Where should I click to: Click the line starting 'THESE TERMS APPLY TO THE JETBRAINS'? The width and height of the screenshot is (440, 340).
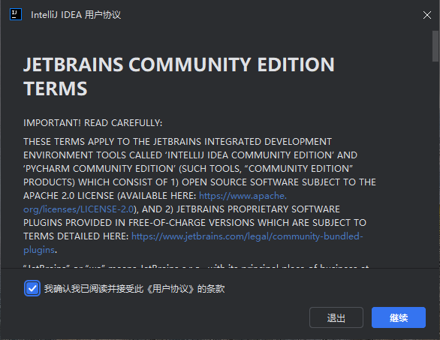[x=178, y=142]
